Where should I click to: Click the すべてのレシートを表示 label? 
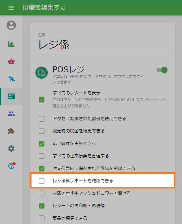(x=77, y=93)
